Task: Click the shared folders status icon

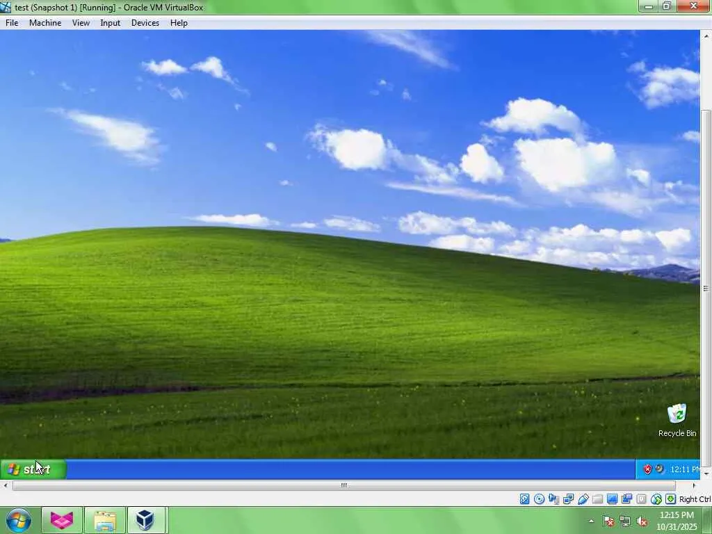Action: point(597,499)
